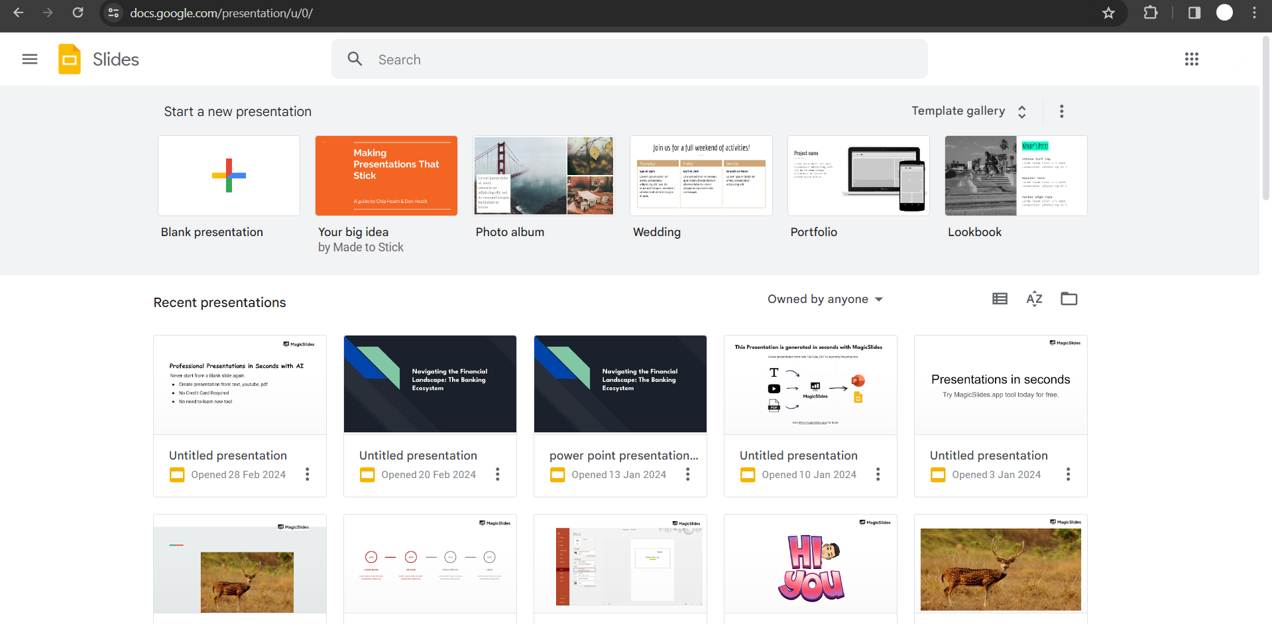Switch to list view
The height and width of the screenshot is (624, 1272).
(x=1000, y=299)
